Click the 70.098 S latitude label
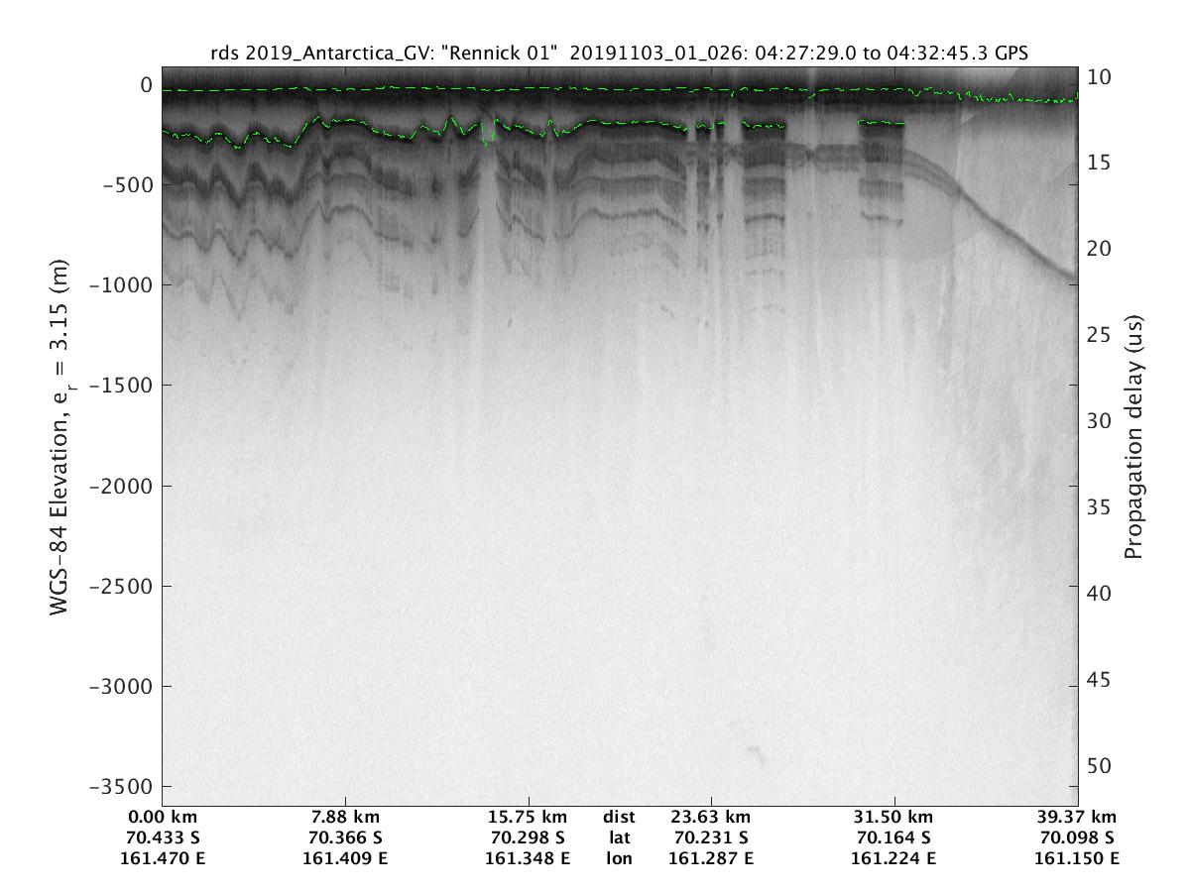1190x892 pixels. (1077, 838)
